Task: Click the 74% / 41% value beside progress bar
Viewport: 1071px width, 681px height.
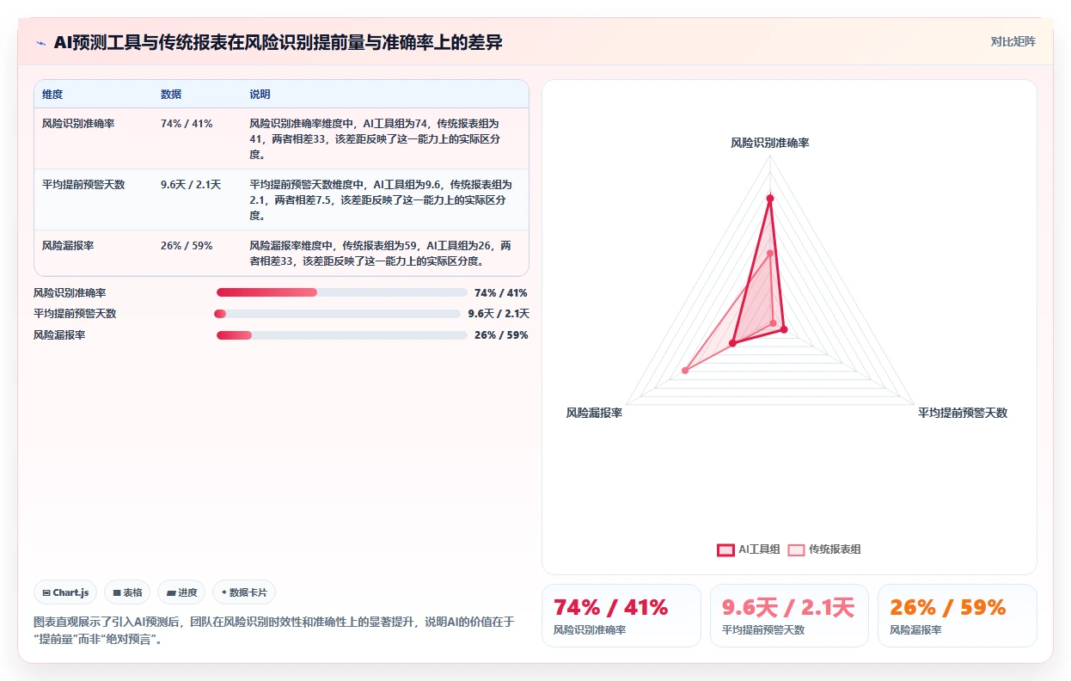Action: (x=501, y=293)
